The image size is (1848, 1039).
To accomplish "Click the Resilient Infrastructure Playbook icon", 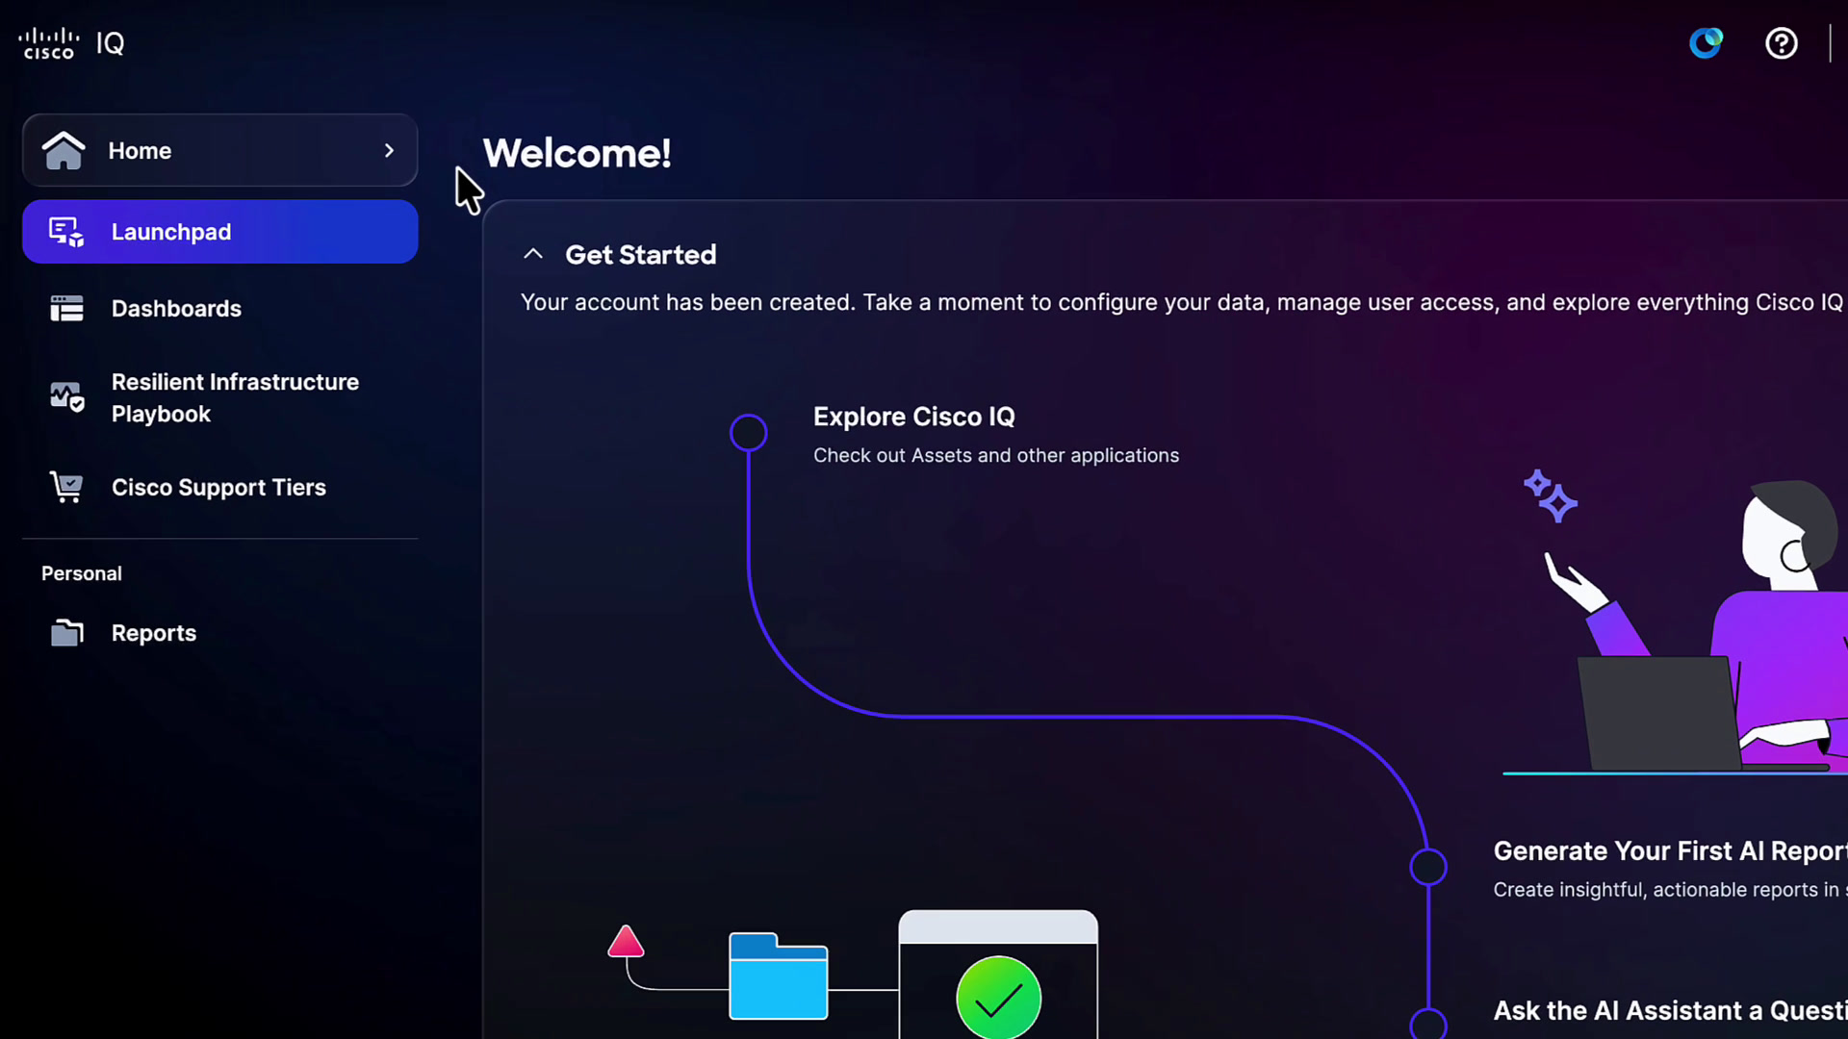I will [x=66, y=396].
